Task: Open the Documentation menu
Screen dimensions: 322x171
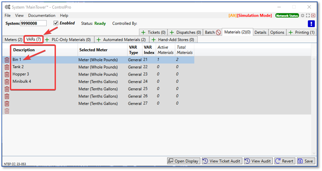Action: (42, 16)
